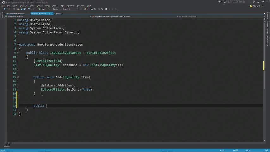Image resolution: width=270 pixels, height=152 pixels.
Task: Open the active files list dropdown arrow
Action: click(265, 13)
